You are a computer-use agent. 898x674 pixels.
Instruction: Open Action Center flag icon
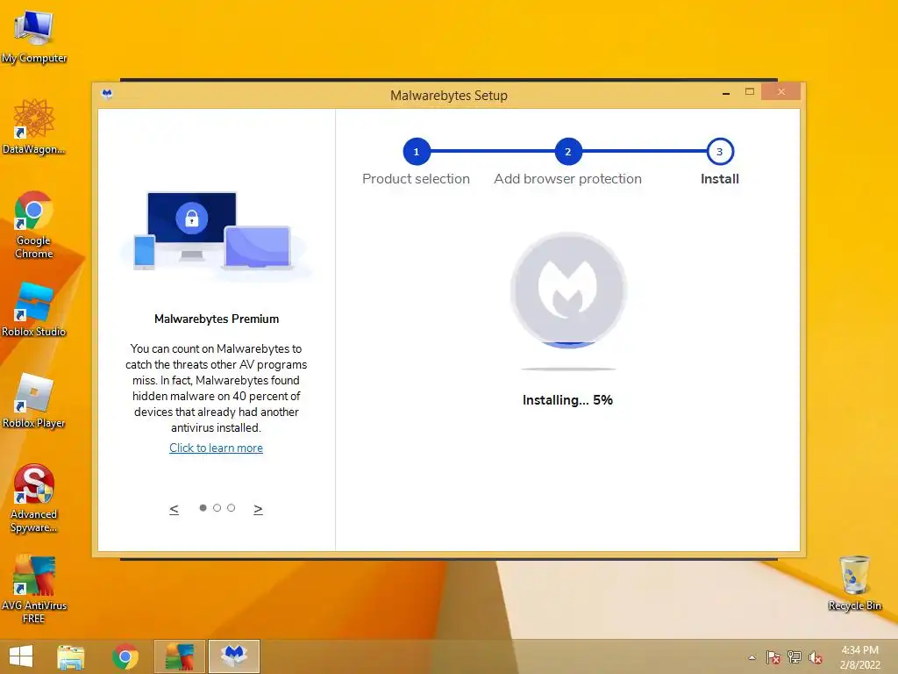[x=773, y=657]
